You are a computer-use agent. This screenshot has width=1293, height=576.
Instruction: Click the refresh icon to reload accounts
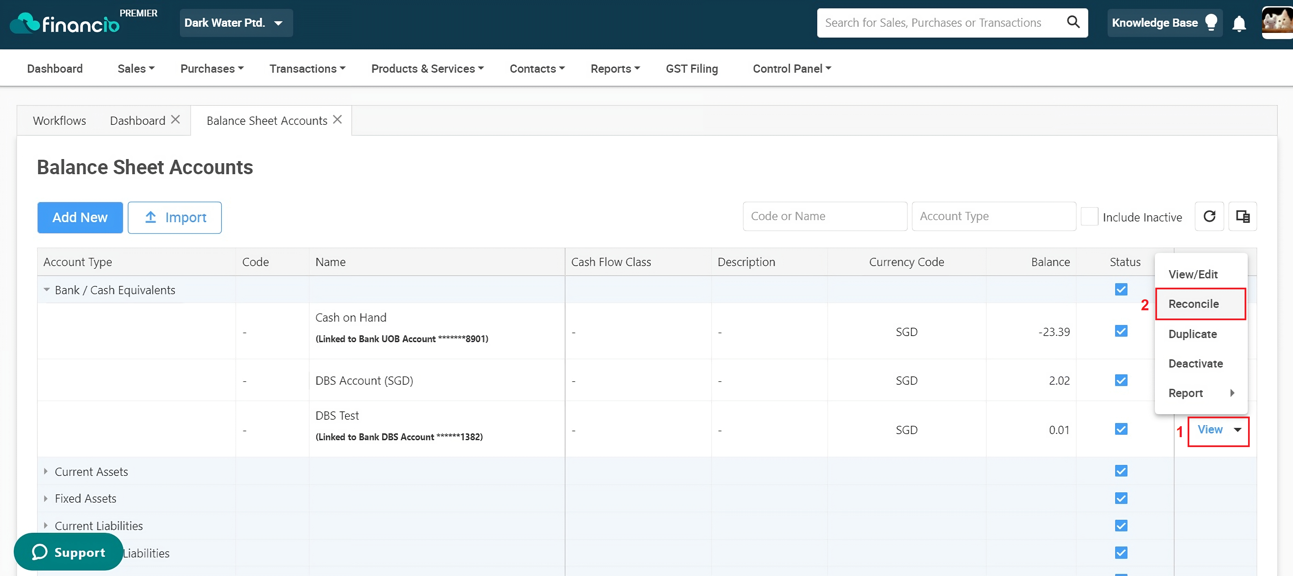[x=1210, y=217]
